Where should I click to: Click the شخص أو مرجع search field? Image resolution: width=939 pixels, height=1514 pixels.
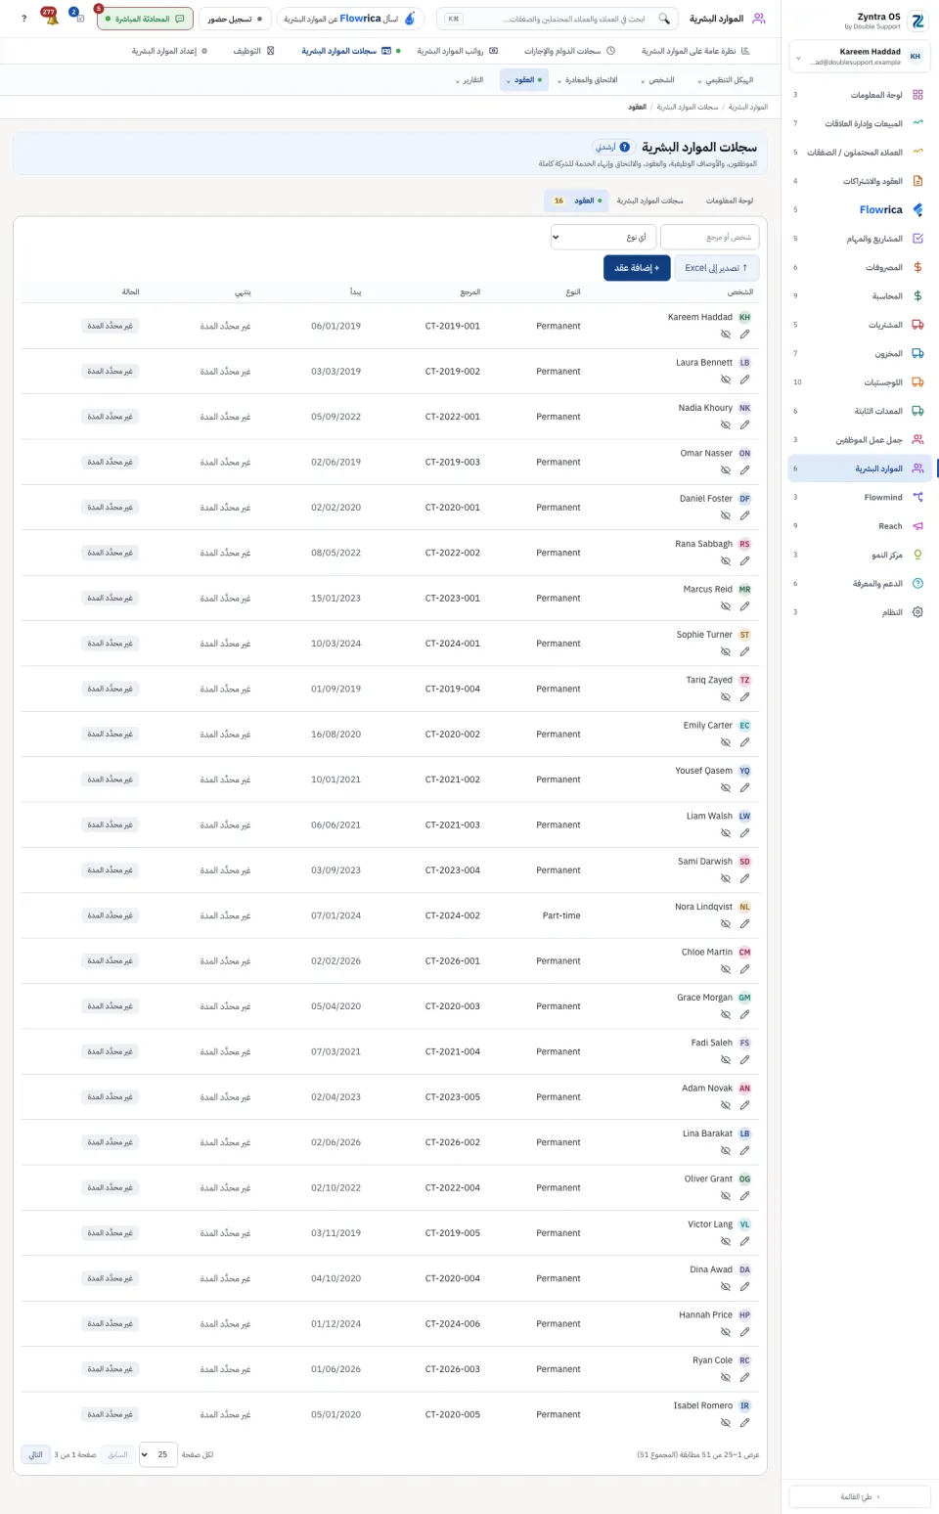point(710,237)
